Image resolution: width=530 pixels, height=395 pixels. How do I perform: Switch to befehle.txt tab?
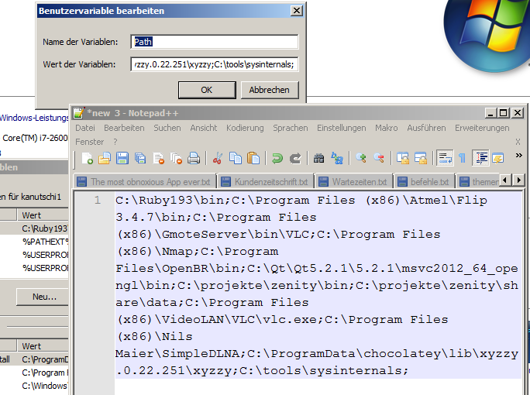point(424,182)
